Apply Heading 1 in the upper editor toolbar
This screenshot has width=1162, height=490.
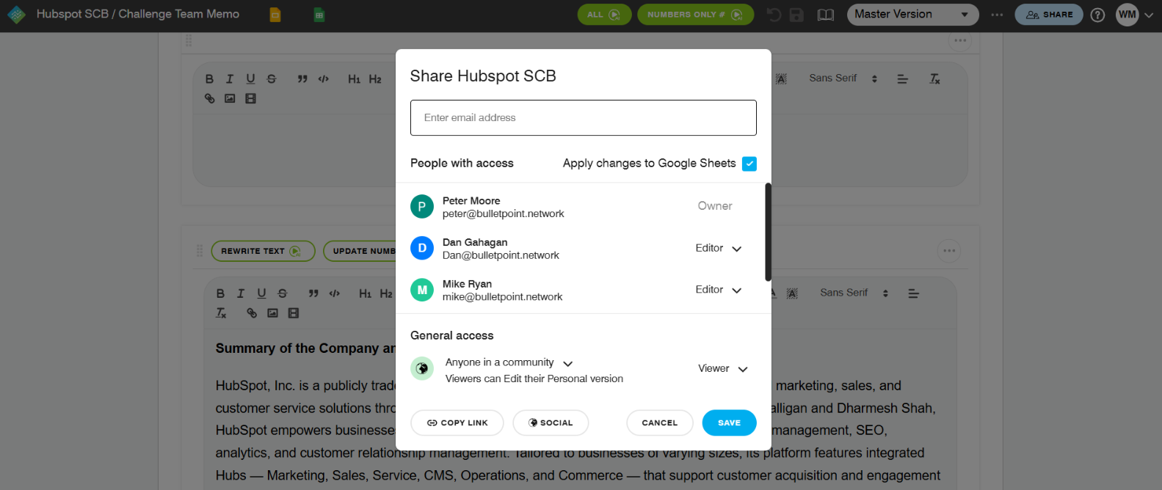click(355, 78)
